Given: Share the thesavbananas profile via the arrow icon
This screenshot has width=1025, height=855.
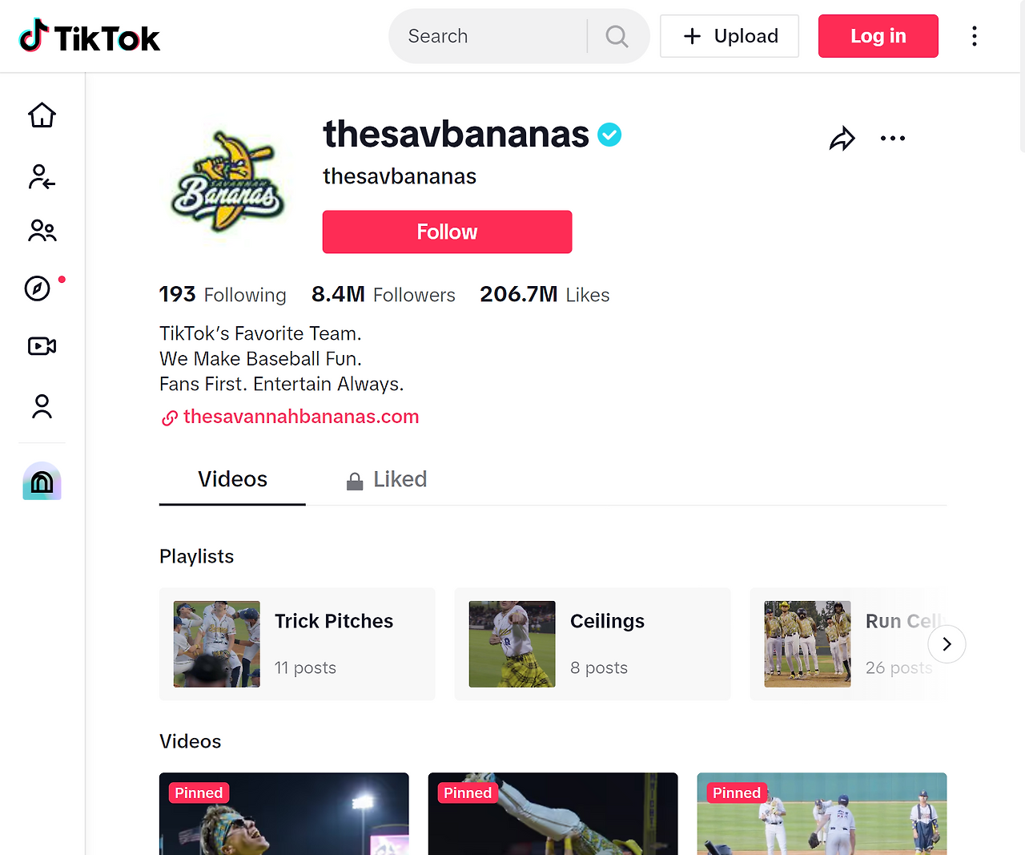Looking at the screenshot, I should [x=842, y=138].
